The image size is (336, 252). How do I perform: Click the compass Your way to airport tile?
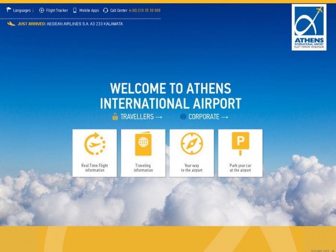pyautogui.click(x=192, y=153)
